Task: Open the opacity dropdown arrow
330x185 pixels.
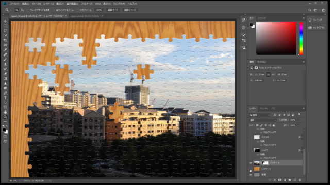Action: (298, 120)
